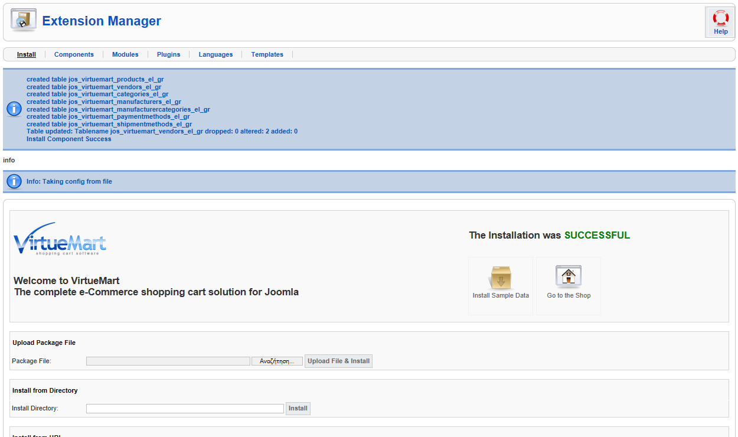Select the Plugins tab
The image size is (738, 437).
[x=169, y=54]
